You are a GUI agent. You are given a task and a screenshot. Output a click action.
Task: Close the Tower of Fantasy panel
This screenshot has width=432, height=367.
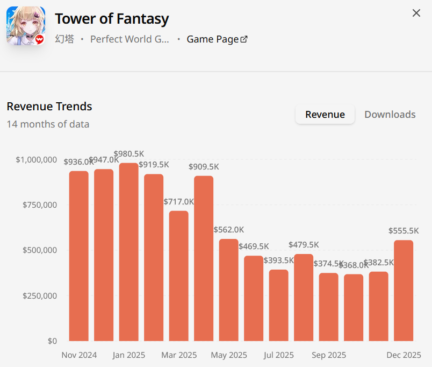point(416,13)
